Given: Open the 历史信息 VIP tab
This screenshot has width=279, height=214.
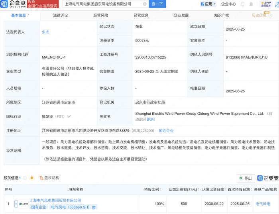Looking at the screenshot, I should (259, 16).
